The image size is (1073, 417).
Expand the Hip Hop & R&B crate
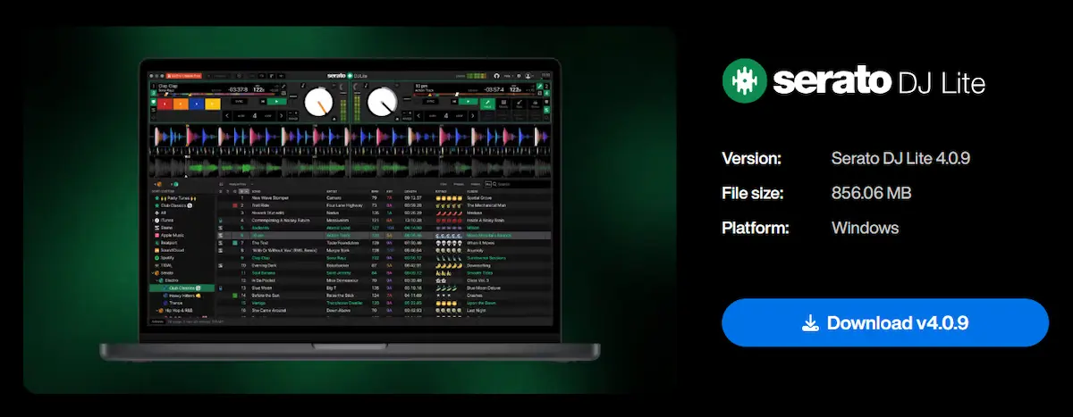coord(157,311)
